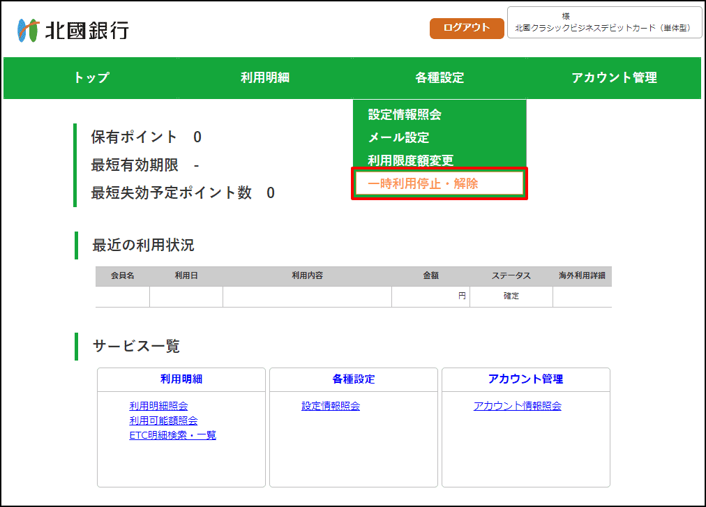
Task: Click the ETC明細検索・一覧 link
Action: pyautogui.click(x=172, y=435)
